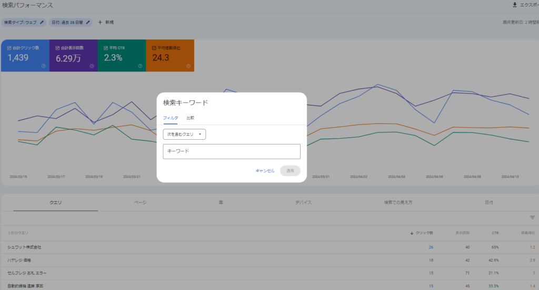Select the デバイス table tab

click(x=304, y=202)
